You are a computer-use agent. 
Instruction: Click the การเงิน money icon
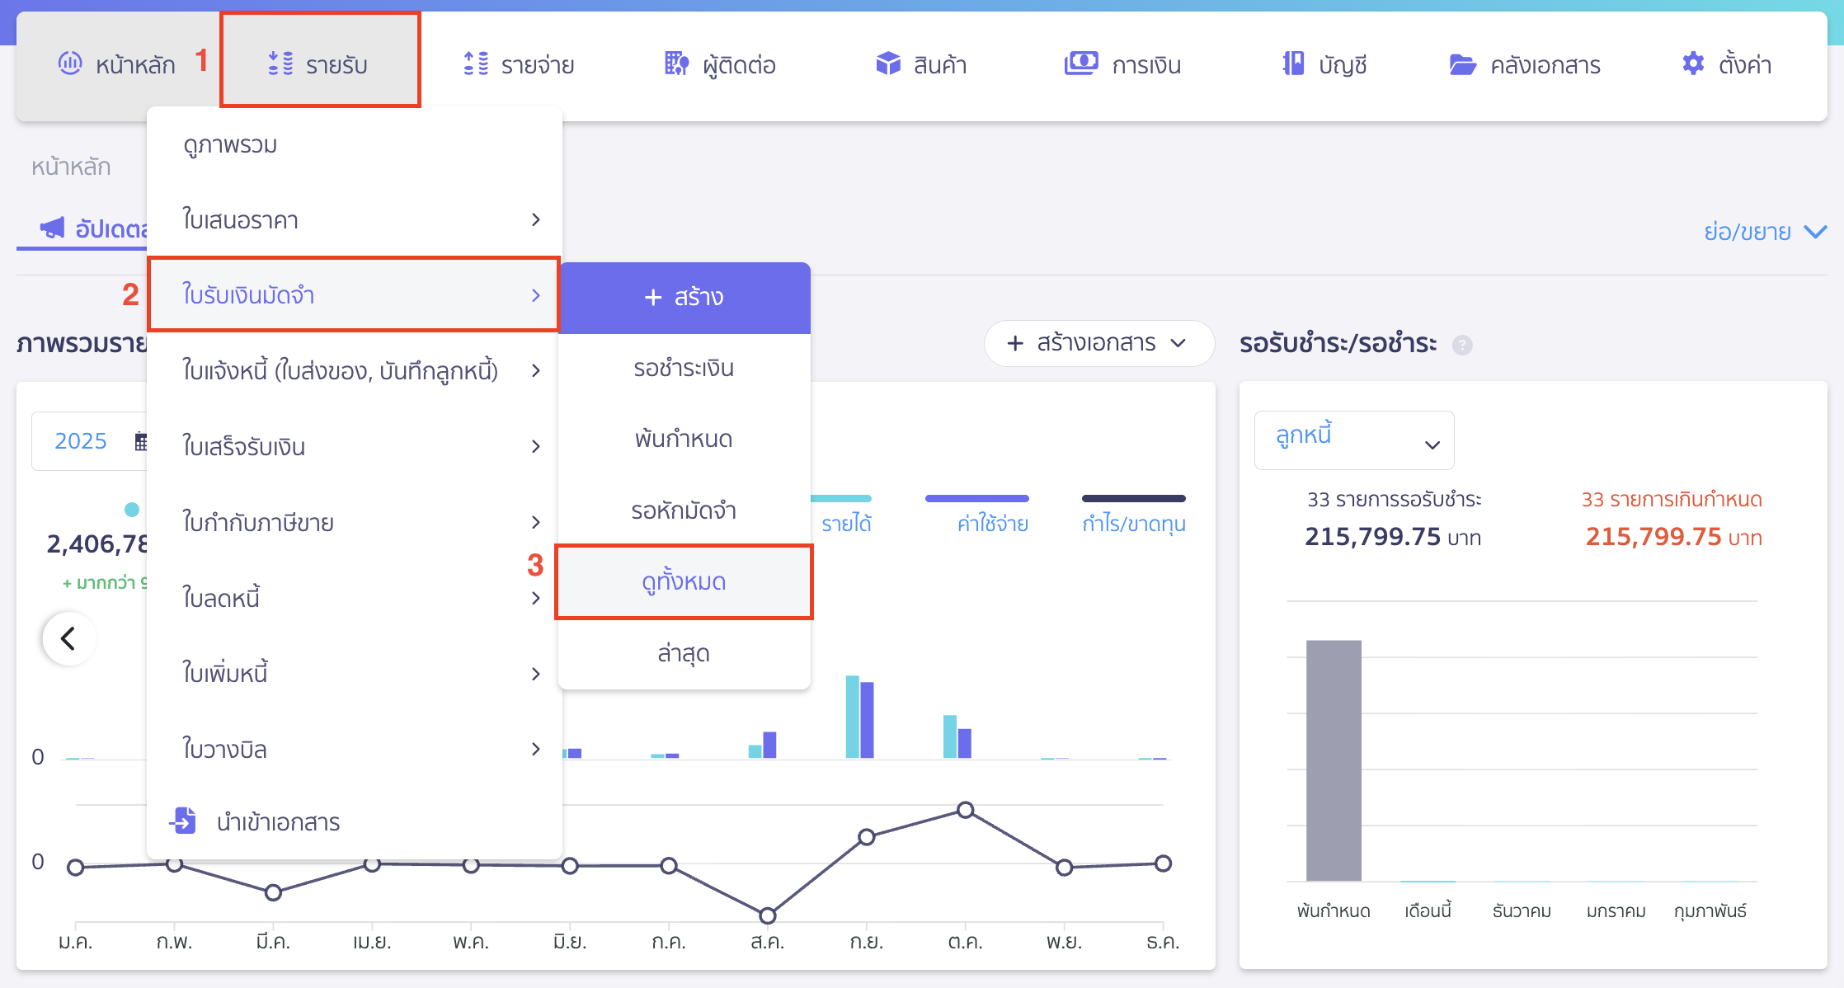1080,64
